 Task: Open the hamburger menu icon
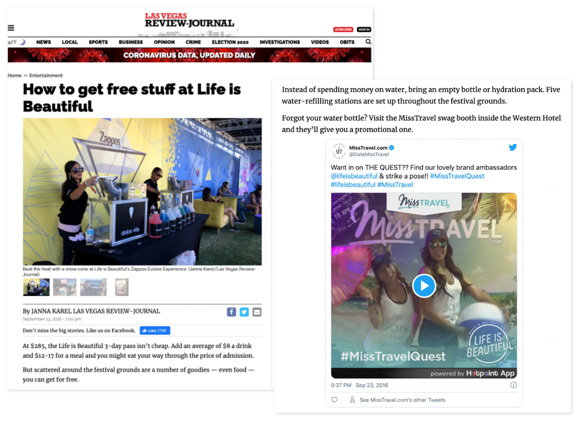11,28
